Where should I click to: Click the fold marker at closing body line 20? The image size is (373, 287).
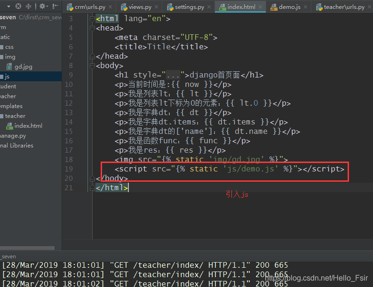click(x=93, y=178)
